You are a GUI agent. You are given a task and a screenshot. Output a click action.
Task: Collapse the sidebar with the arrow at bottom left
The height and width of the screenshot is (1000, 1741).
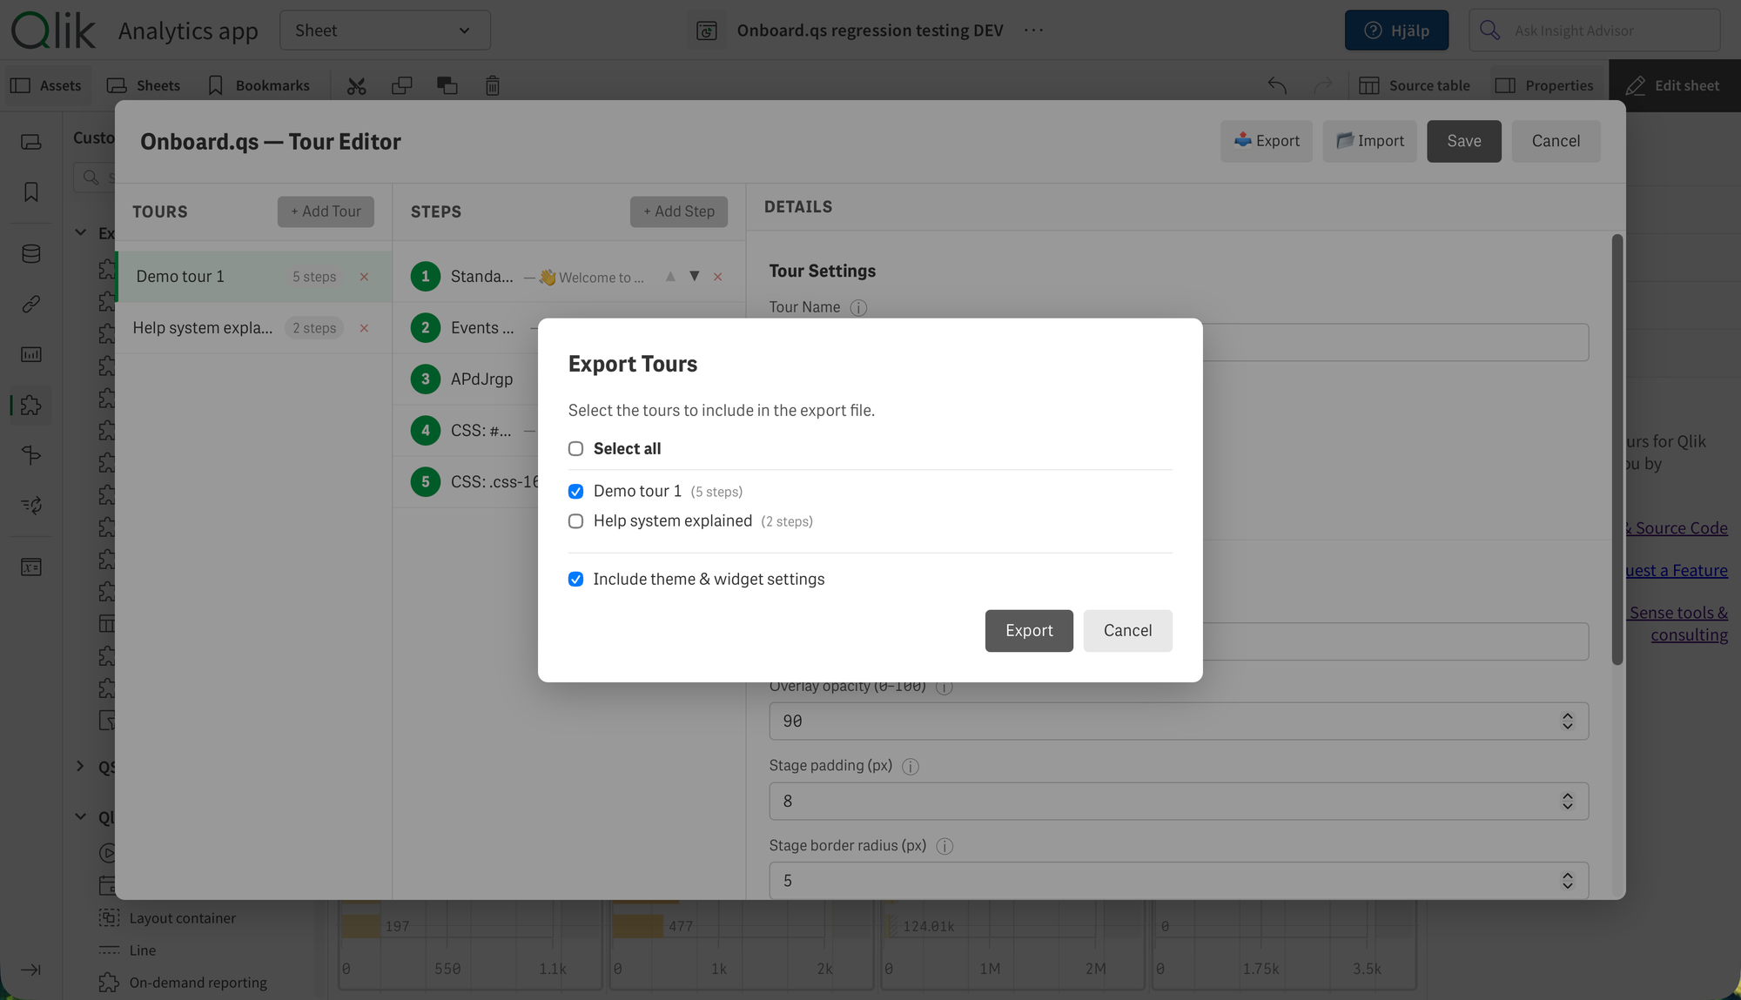pos(30,970)
